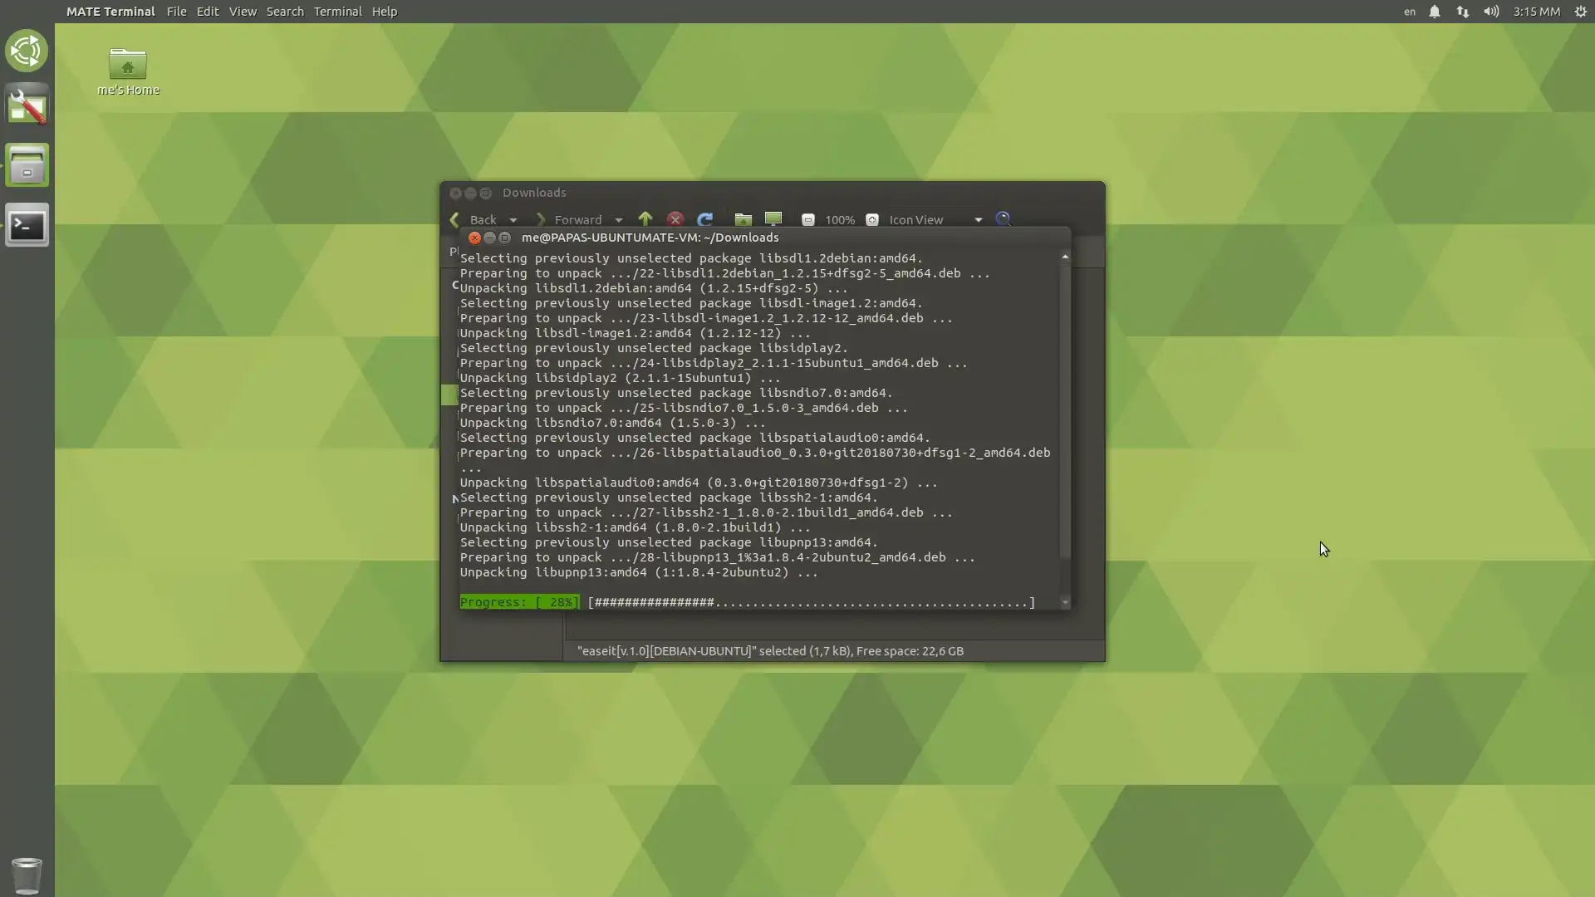Open the Help menu
This screenshot has width=1595, height=897.
tap(384, 12)
